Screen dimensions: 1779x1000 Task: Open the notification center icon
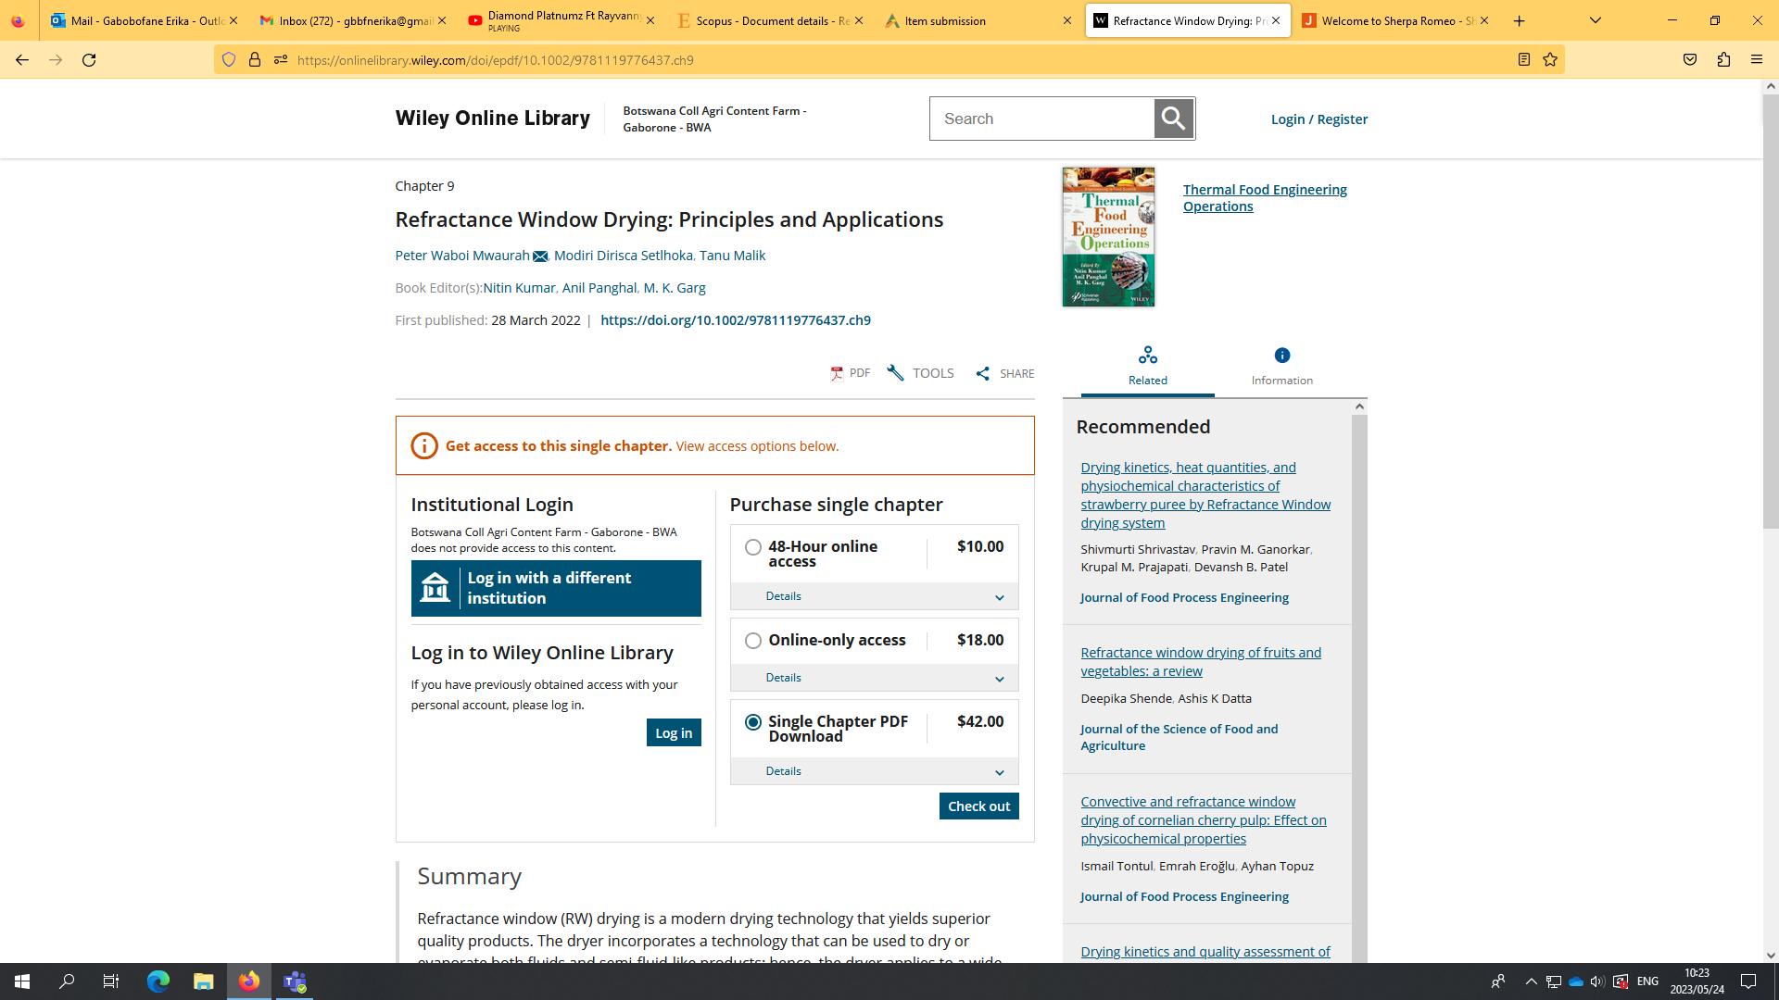coord(1748,981)
